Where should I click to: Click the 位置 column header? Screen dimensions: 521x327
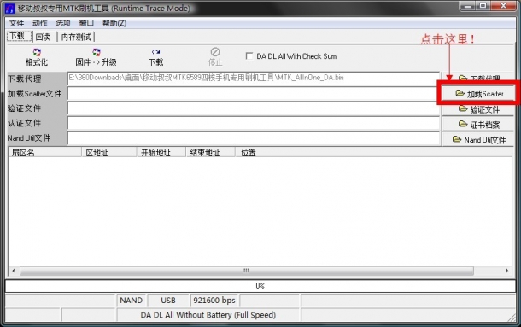(374, 153)
